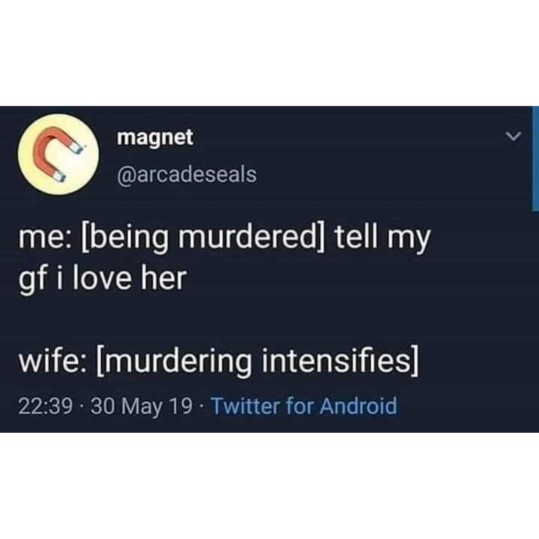Select the text [murdering intensifies]
The height and width of the screenshot is (539, 539).
258,361
